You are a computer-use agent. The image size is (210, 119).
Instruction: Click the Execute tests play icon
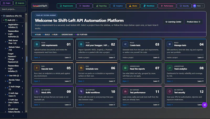pyautogui.click(x=37, y=68)
